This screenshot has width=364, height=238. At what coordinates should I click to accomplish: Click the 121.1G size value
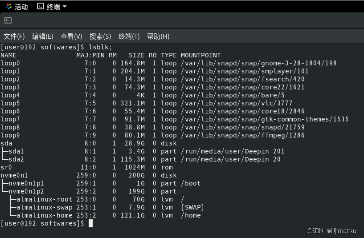coord(133,215)
